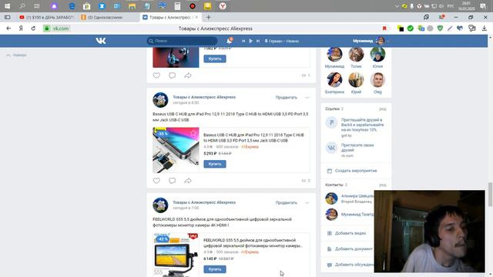Expand options chevron of FEELWORLD post

(307, 202)
